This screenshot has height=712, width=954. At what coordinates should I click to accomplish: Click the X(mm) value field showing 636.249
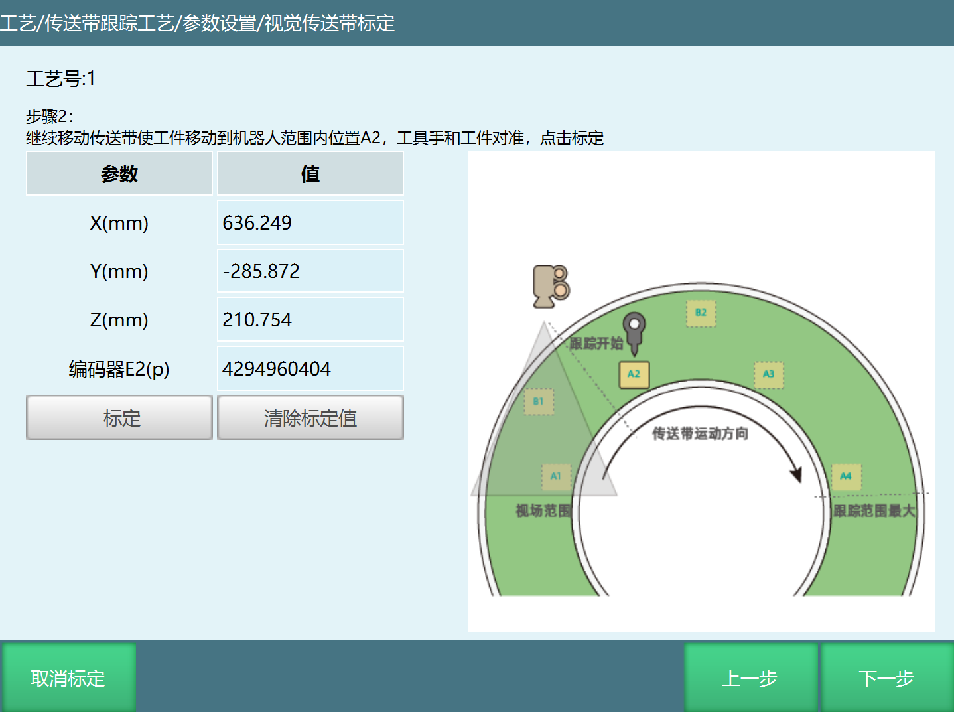click(310, 222)
